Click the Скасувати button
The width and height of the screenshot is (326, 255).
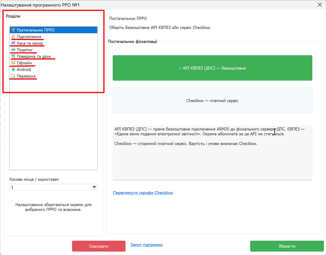99,246
